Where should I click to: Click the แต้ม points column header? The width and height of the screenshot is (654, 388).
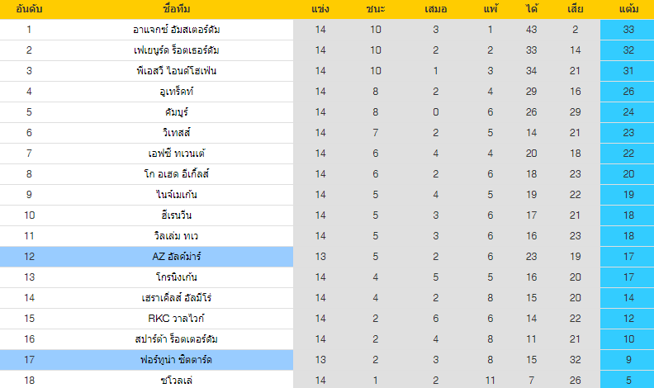(627, 9)
